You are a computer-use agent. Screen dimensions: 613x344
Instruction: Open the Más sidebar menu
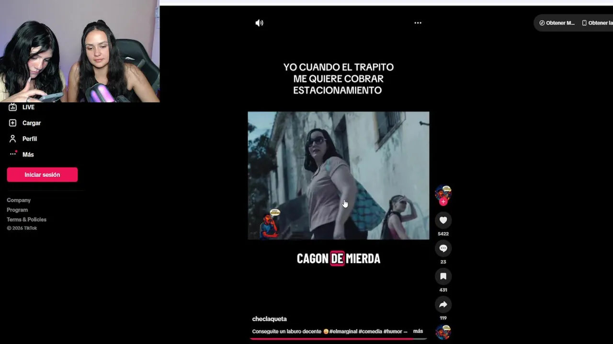click(x=28, y=154)
